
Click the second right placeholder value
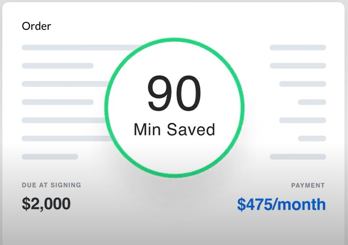(x=298, y=66)
